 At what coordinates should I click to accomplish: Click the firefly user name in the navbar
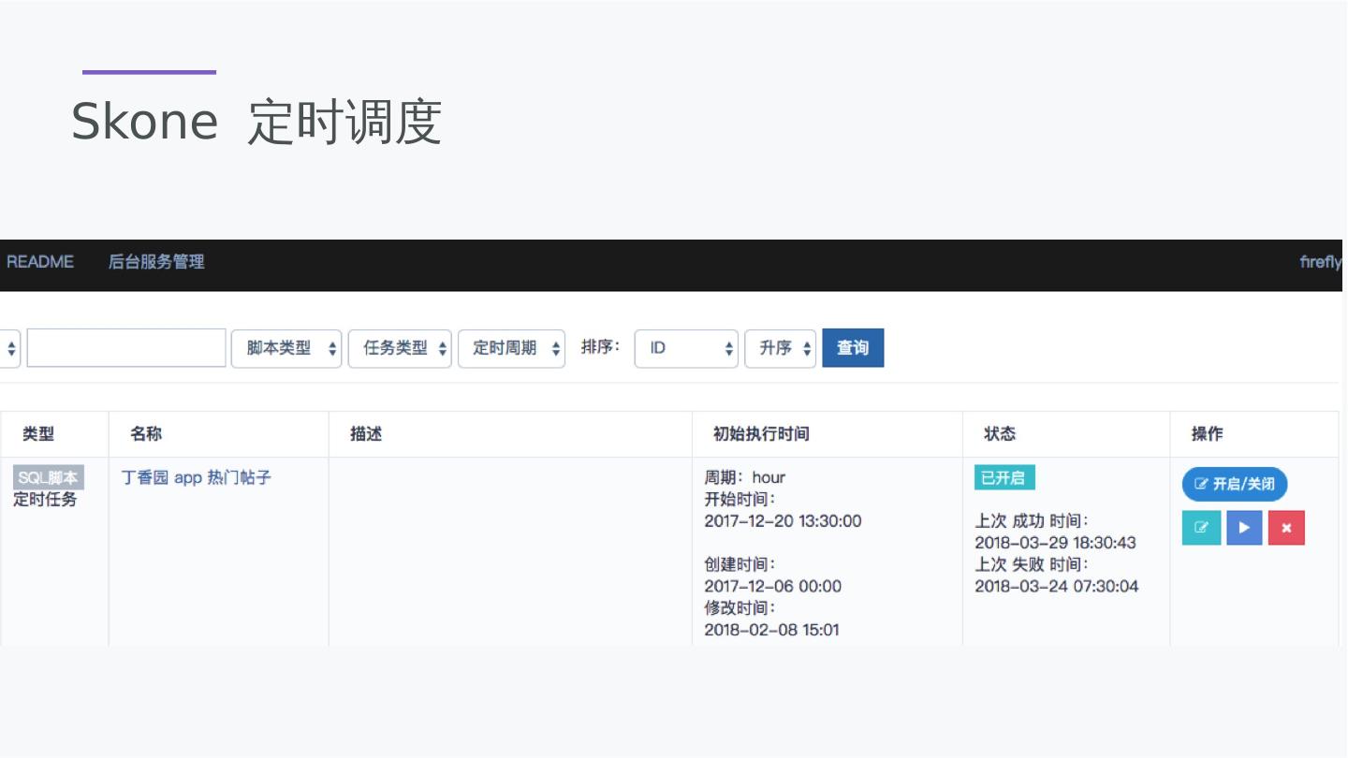pyautogui.click(x=1320, y=262)
